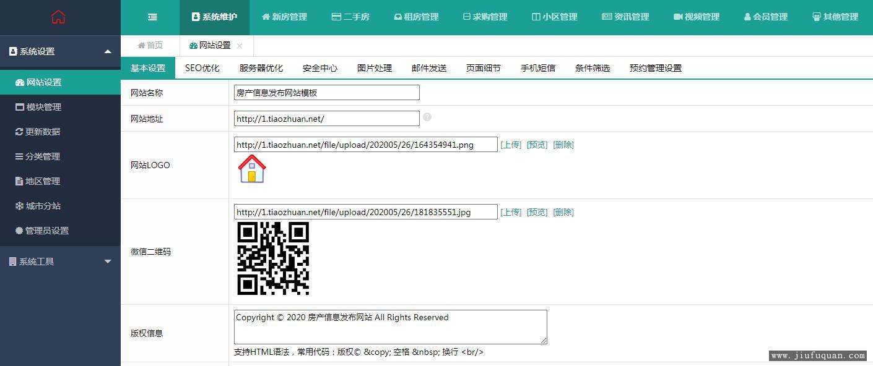Switch to the 首页 page tab

click(150, 45)
